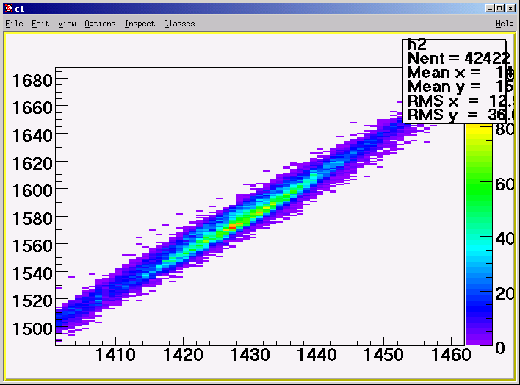Open the Options menu

[x=100, y=24]
